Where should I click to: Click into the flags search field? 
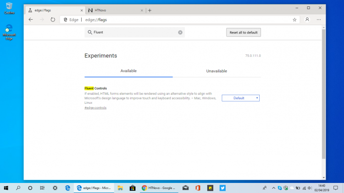(135, 32)
